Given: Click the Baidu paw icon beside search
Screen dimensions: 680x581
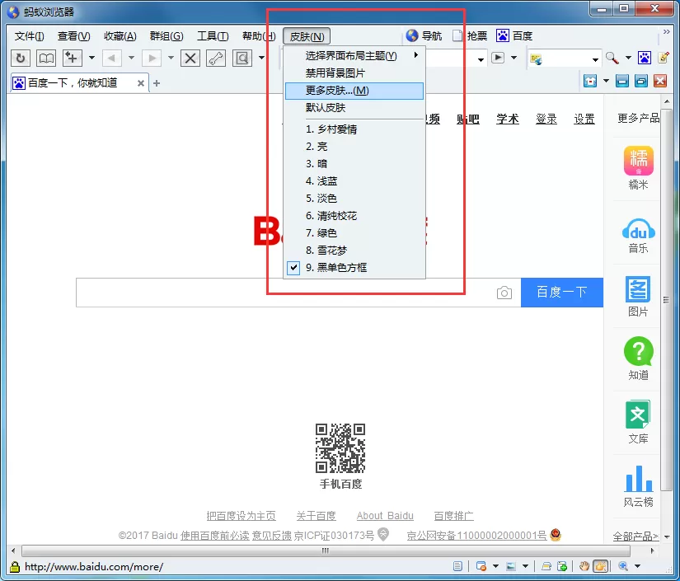Looking at the screenshot, I should point(644,58).
